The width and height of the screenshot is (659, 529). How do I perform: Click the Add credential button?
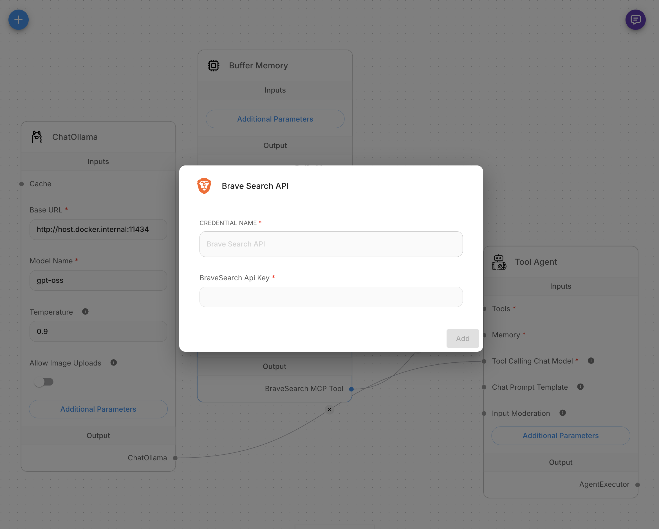[x=463, y=338]
